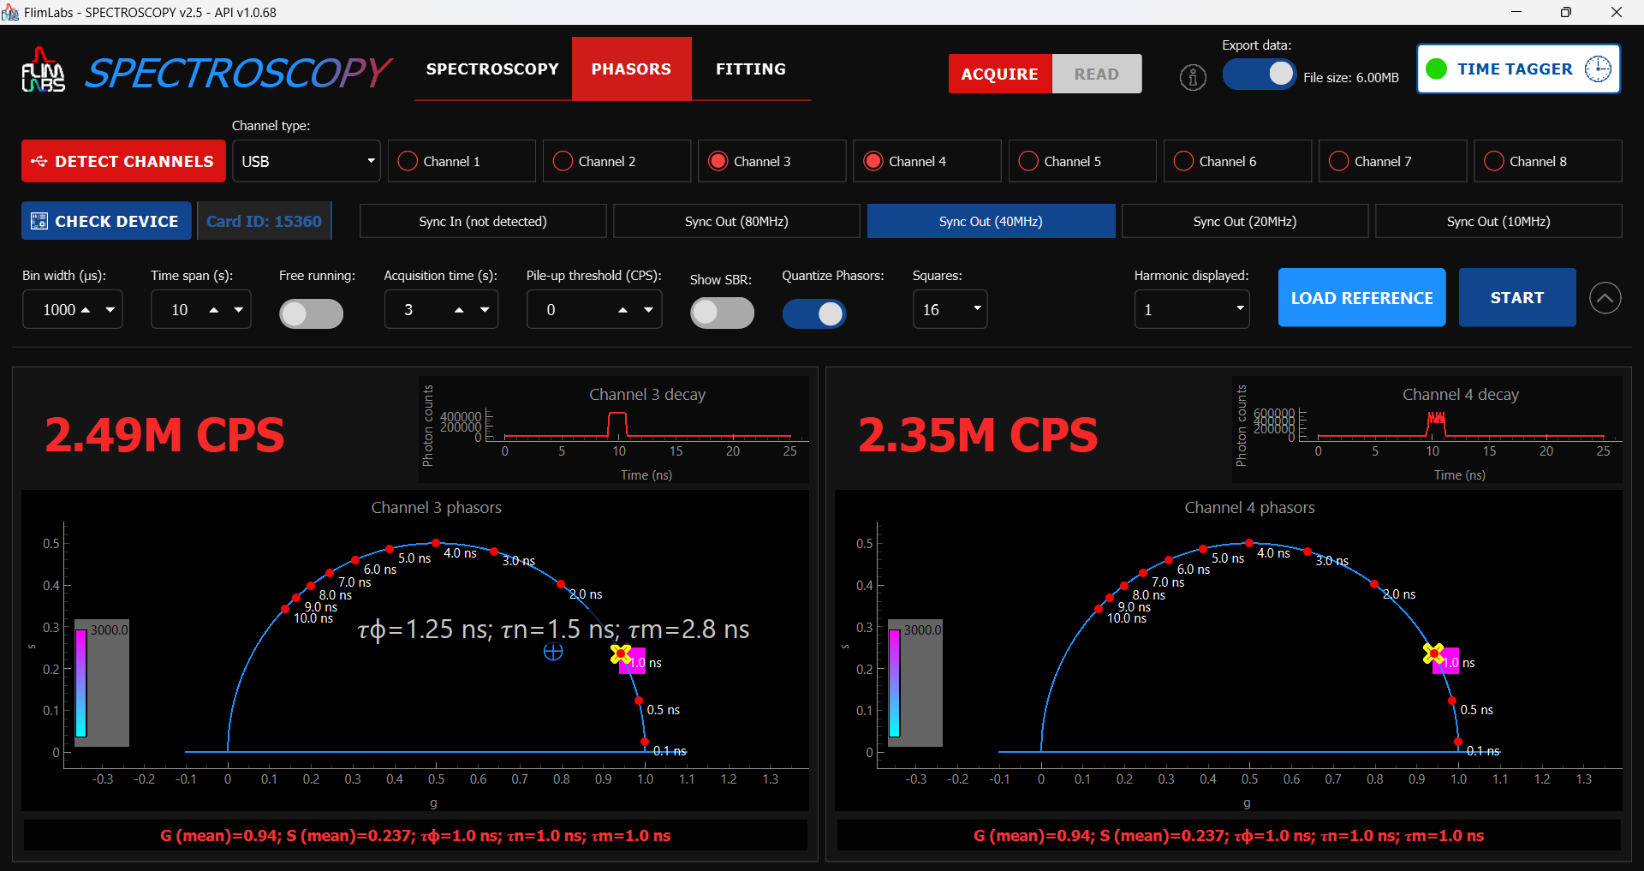Decrease Time span with down arrow
1644x871 pixels.
(239, 310)
